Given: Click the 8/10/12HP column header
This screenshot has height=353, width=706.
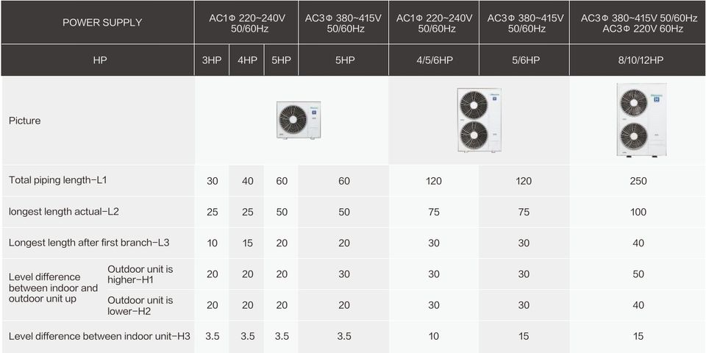Looking at the screenshot, I should pos(638,60).
